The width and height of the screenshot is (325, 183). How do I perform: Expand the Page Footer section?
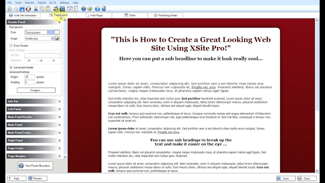[59, 148]
